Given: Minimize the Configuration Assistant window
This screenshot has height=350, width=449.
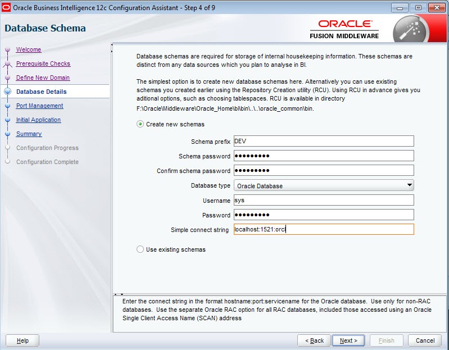Looking at the screenshot, I should pyautogui.click(x=400, y=8).
